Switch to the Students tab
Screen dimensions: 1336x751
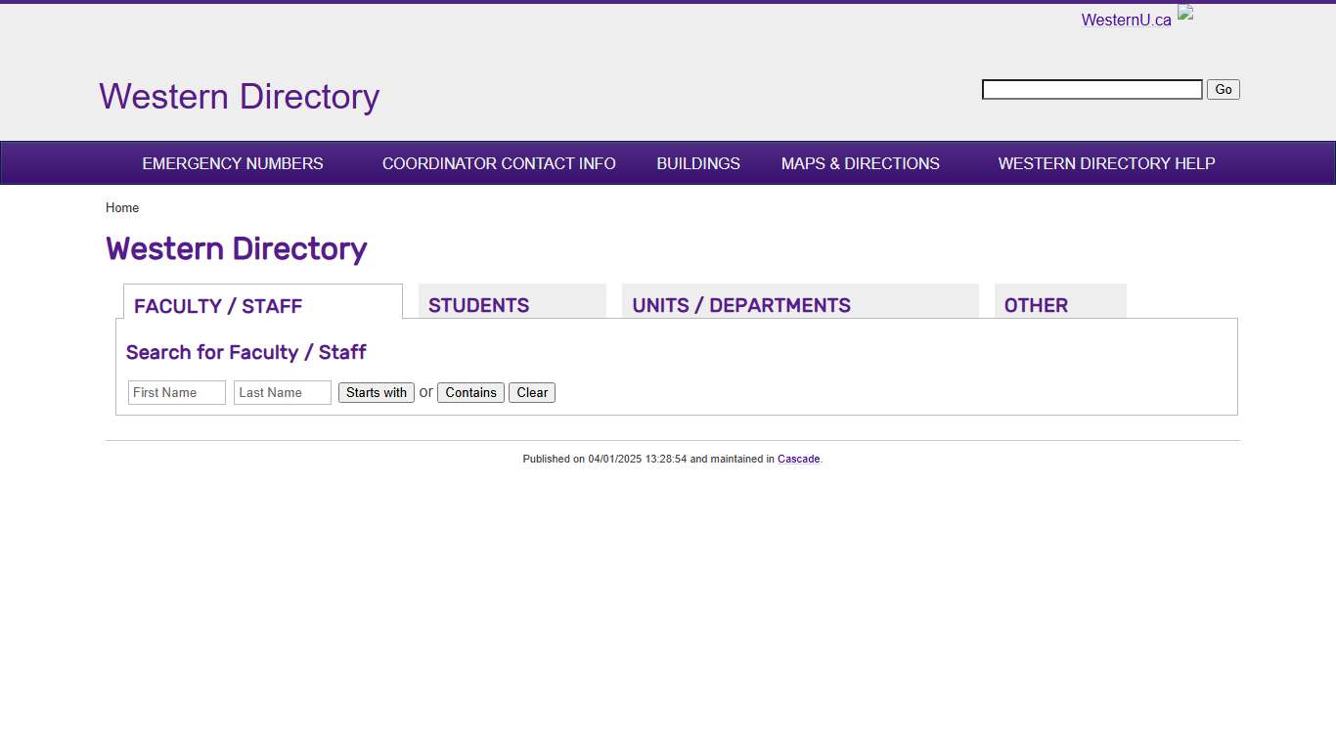[478, 305]
